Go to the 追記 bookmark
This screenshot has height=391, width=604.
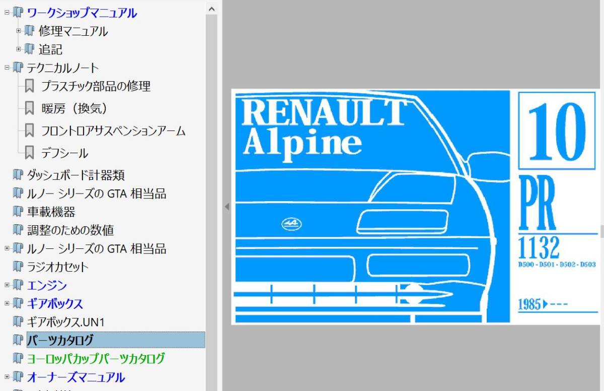coord(50,49)
